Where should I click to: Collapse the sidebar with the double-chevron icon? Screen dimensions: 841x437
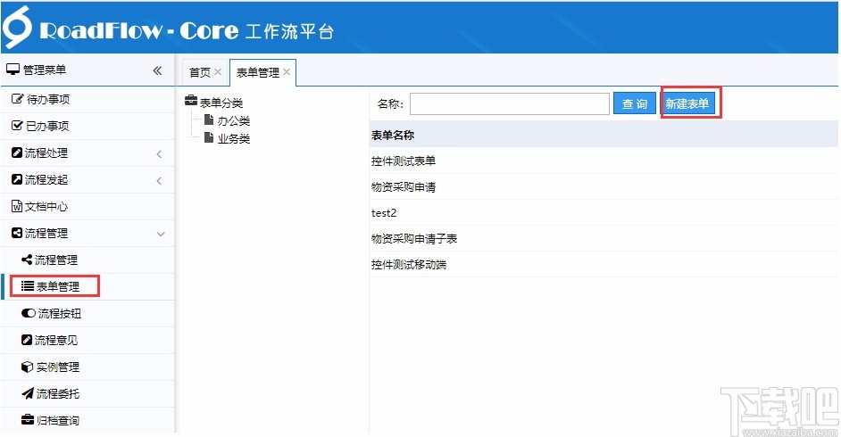pos(157,70)
